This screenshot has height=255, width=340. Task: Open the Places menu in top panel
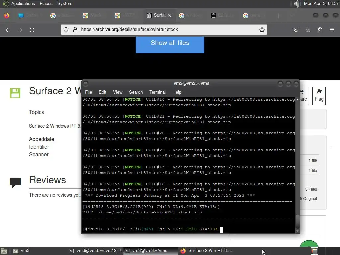coord(46,3)
